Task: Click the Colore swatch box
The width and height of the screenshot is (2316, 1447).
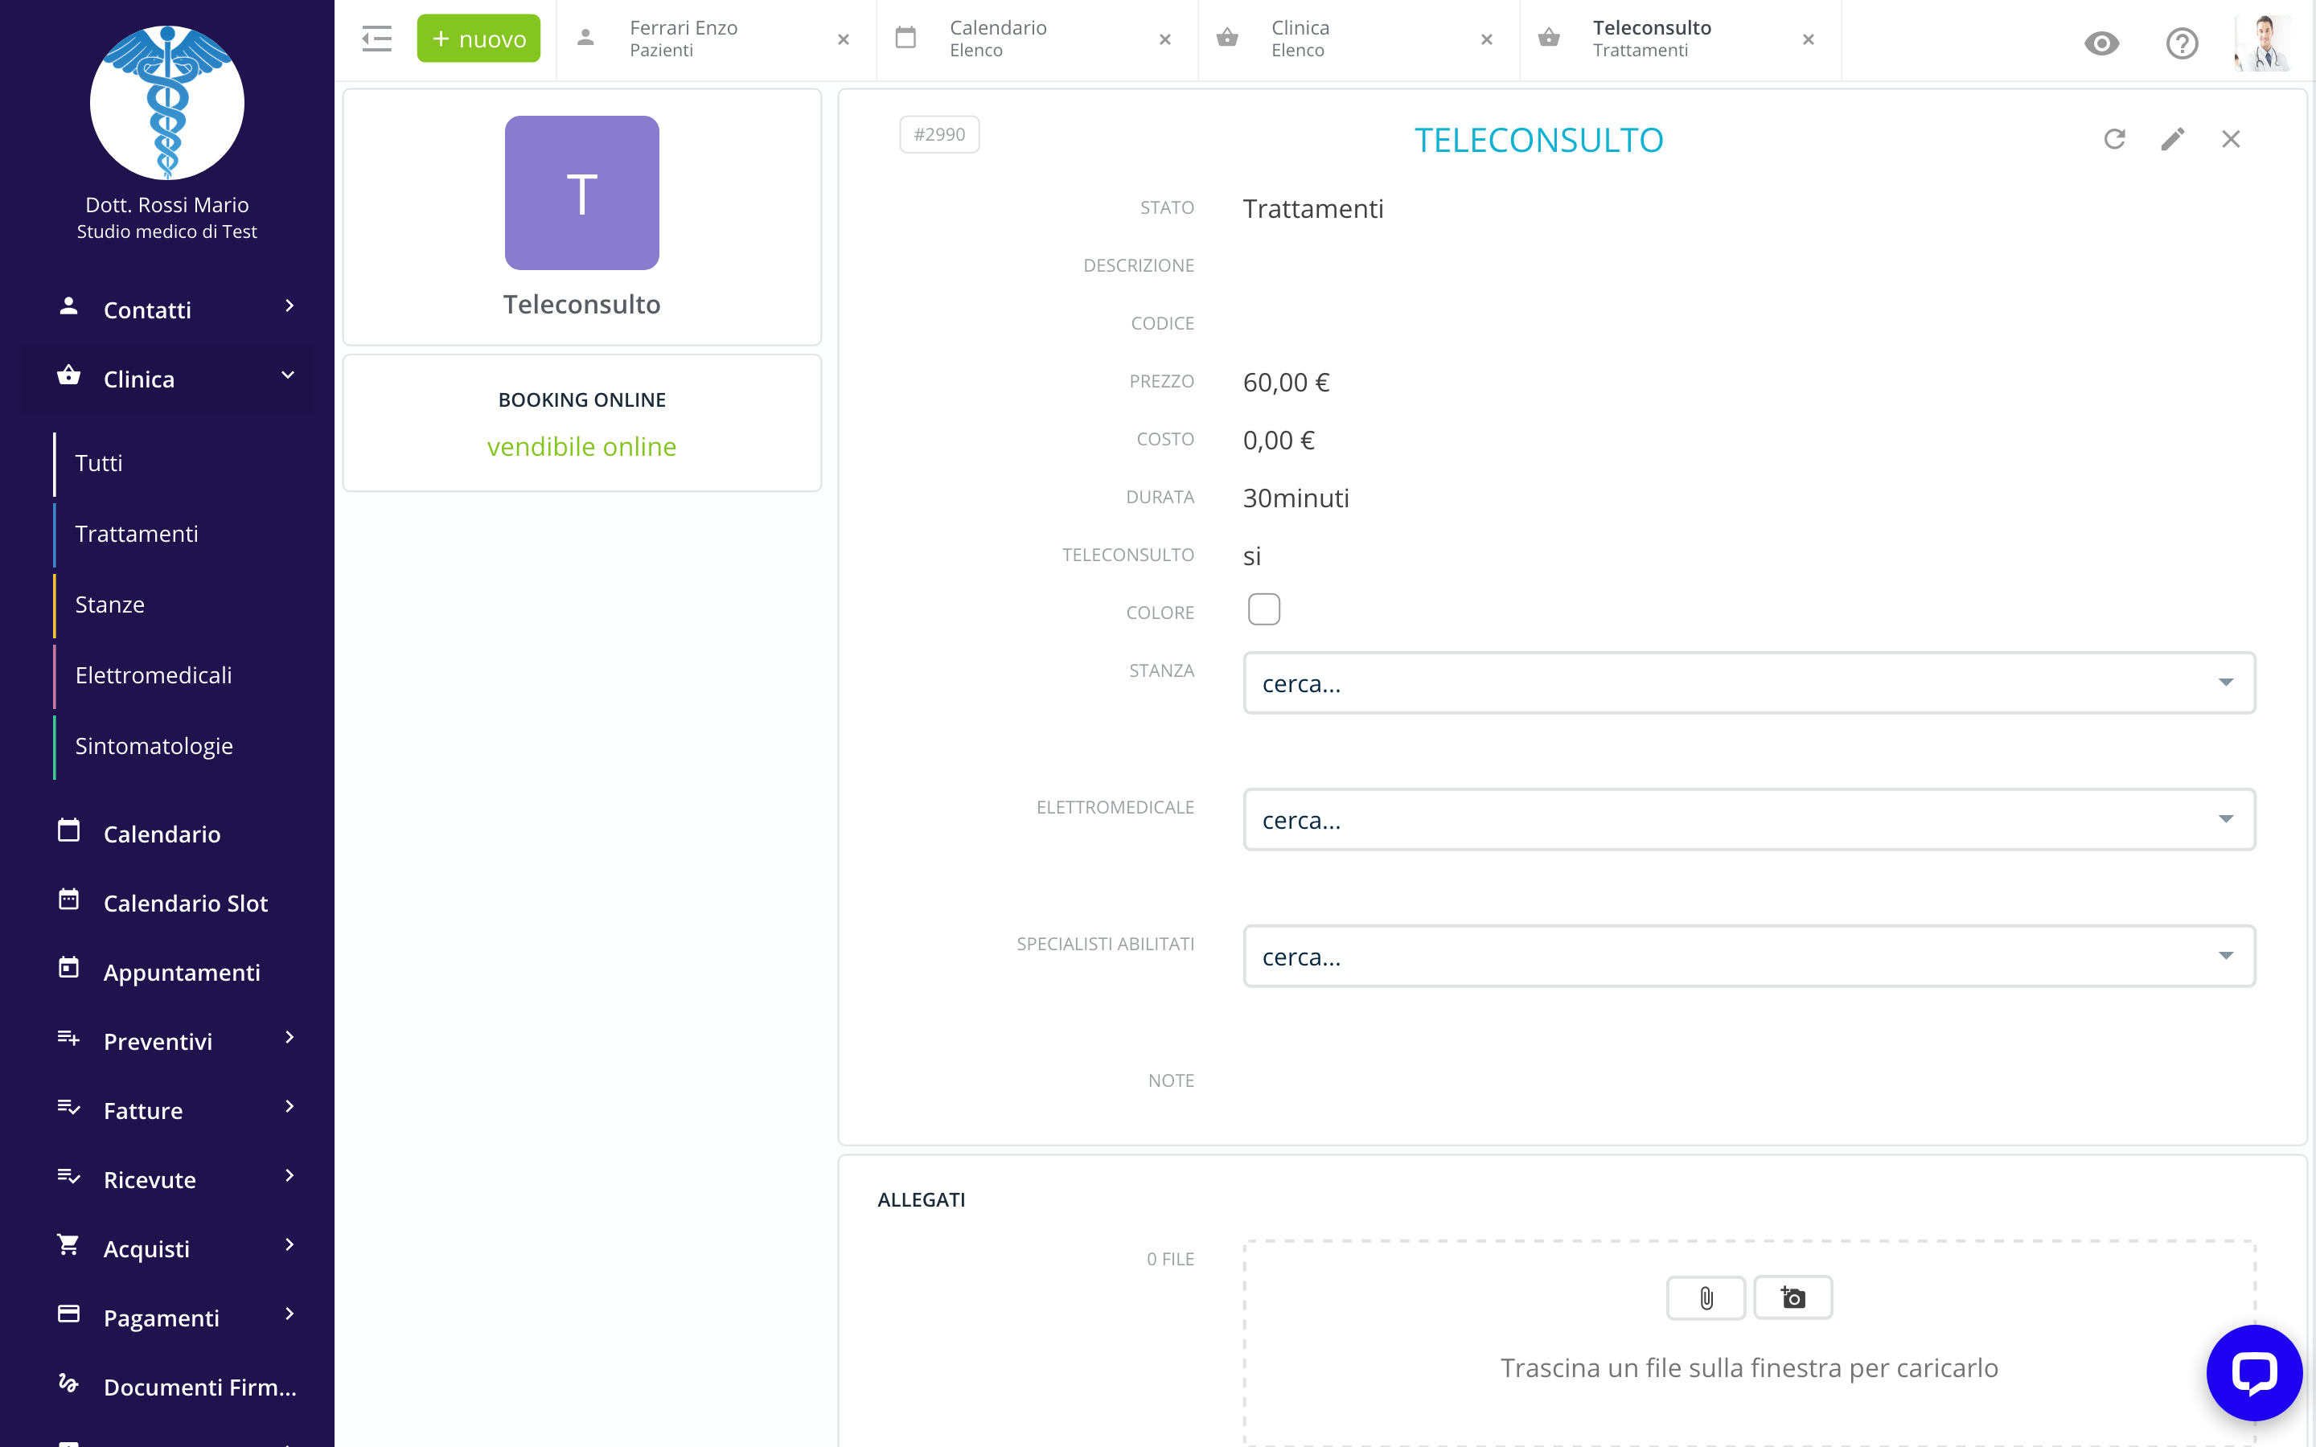Action: (1263, 609)
